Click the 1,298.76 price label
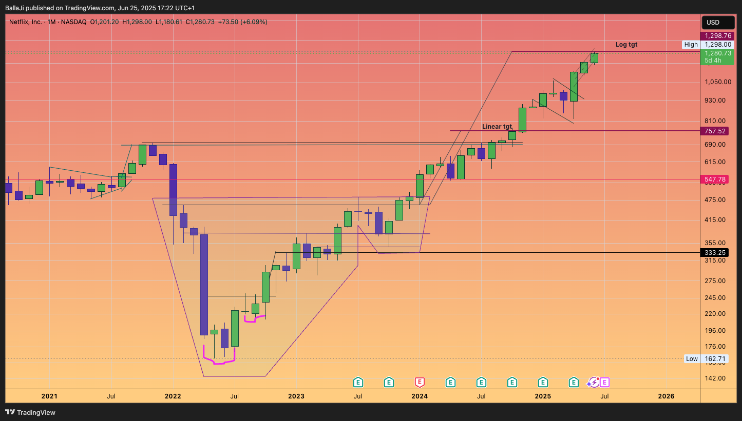The height and width of the screenshot is (421, 742). [718, 36]
